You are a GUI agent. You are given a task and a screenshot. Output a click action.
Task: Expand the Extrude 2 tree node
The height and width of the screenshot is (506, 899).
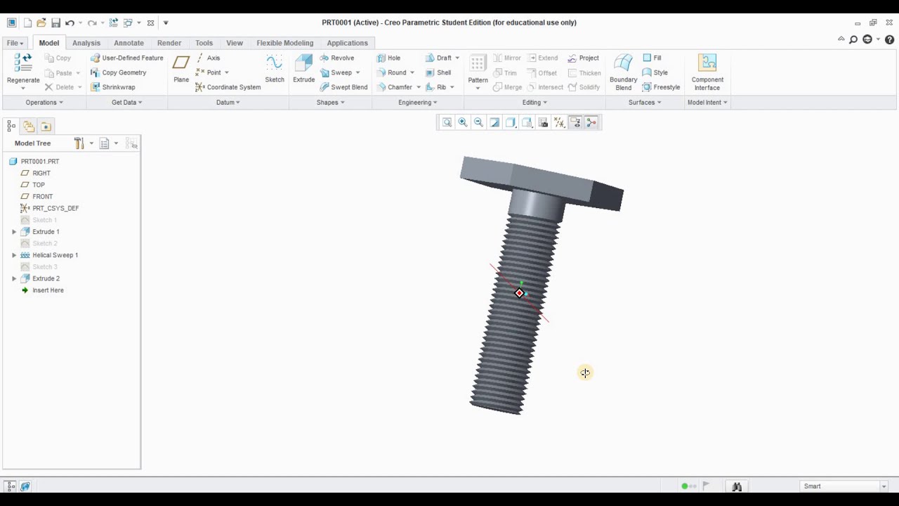pos(14,278)
